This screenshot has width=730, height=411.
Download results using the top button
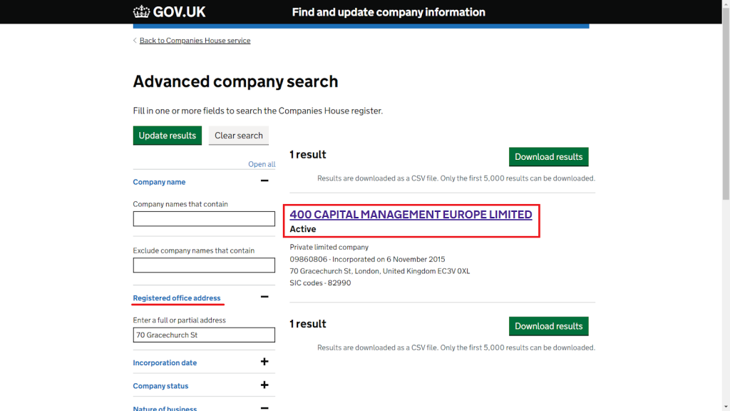pyautogui.click(x=548, y=156)
